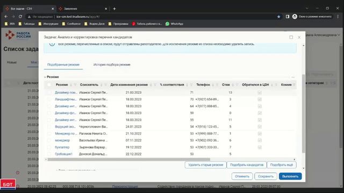Filter Дата изменения резюме column
344x193 pixels.
pos(155,85)
